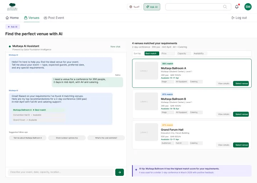This screenshot has height=183, width=257.
Task: Click 'Convention Hall B ✓ Available' chat row
Action: (x=38, y=115)
